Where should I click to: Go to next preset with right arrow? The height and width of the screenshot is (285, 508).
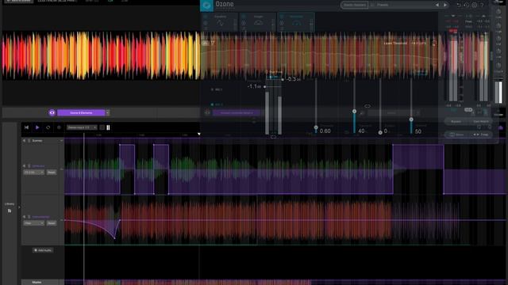(x=445, y=5)
